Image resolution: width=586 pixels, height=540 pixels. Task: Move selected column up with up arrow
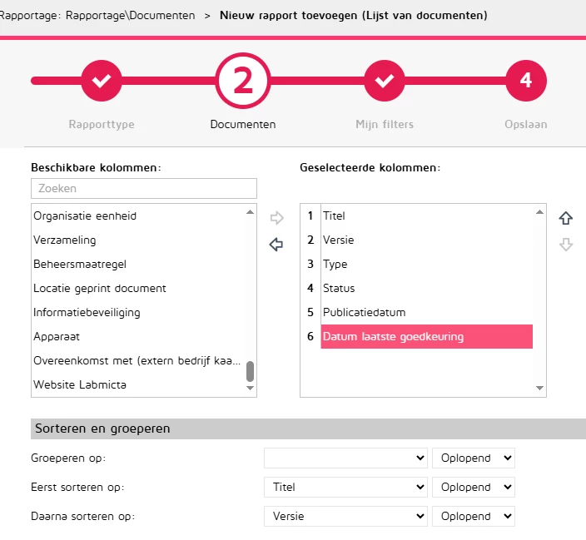click(x=566, y=218)
